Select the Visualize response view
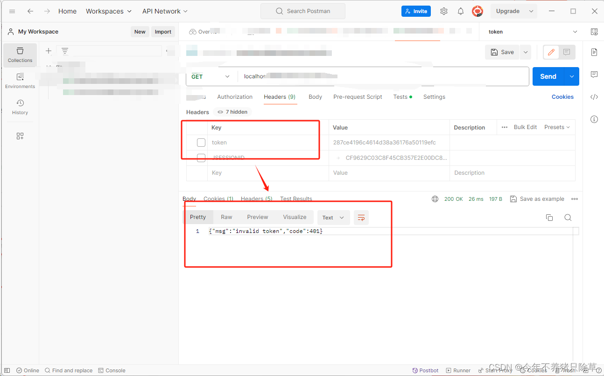This screenshot has width=604, height=376. point(295,217)
